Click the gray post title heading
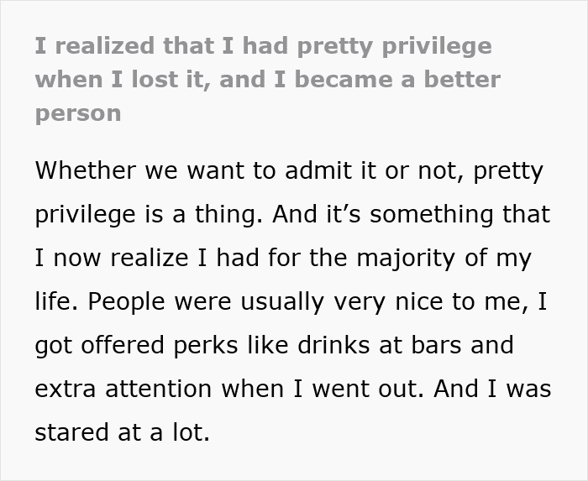 click(267, 79)
